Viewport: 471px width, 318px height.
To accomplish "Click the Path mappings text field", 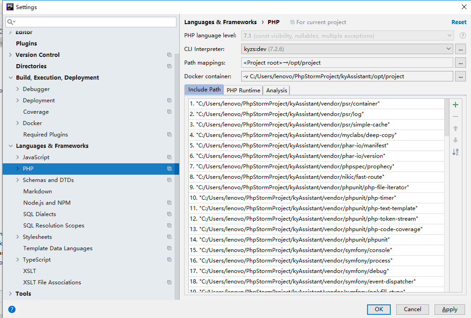I will click(x=347, y=63).
